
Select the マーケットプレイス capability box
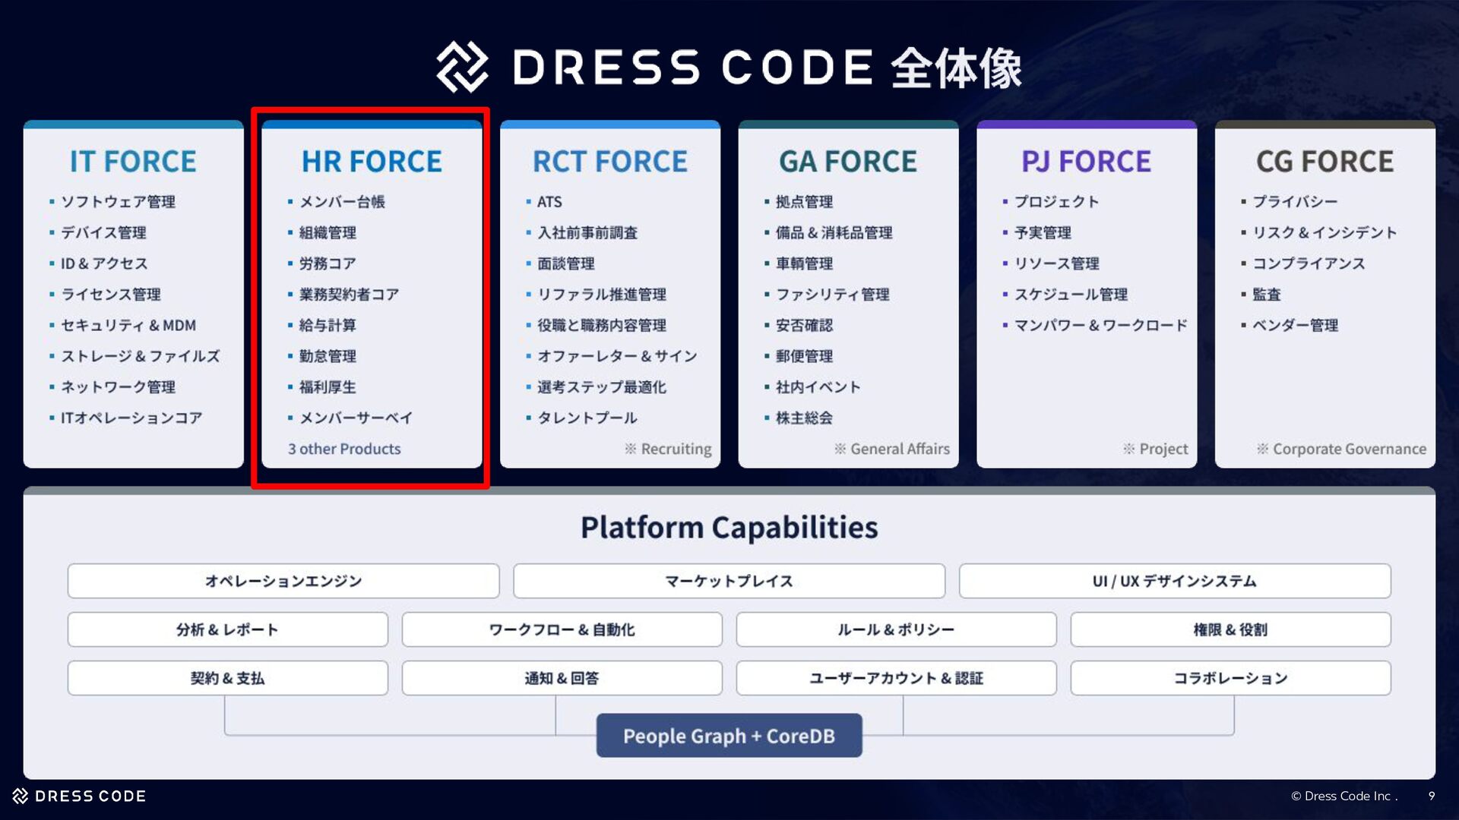[729, 581]
